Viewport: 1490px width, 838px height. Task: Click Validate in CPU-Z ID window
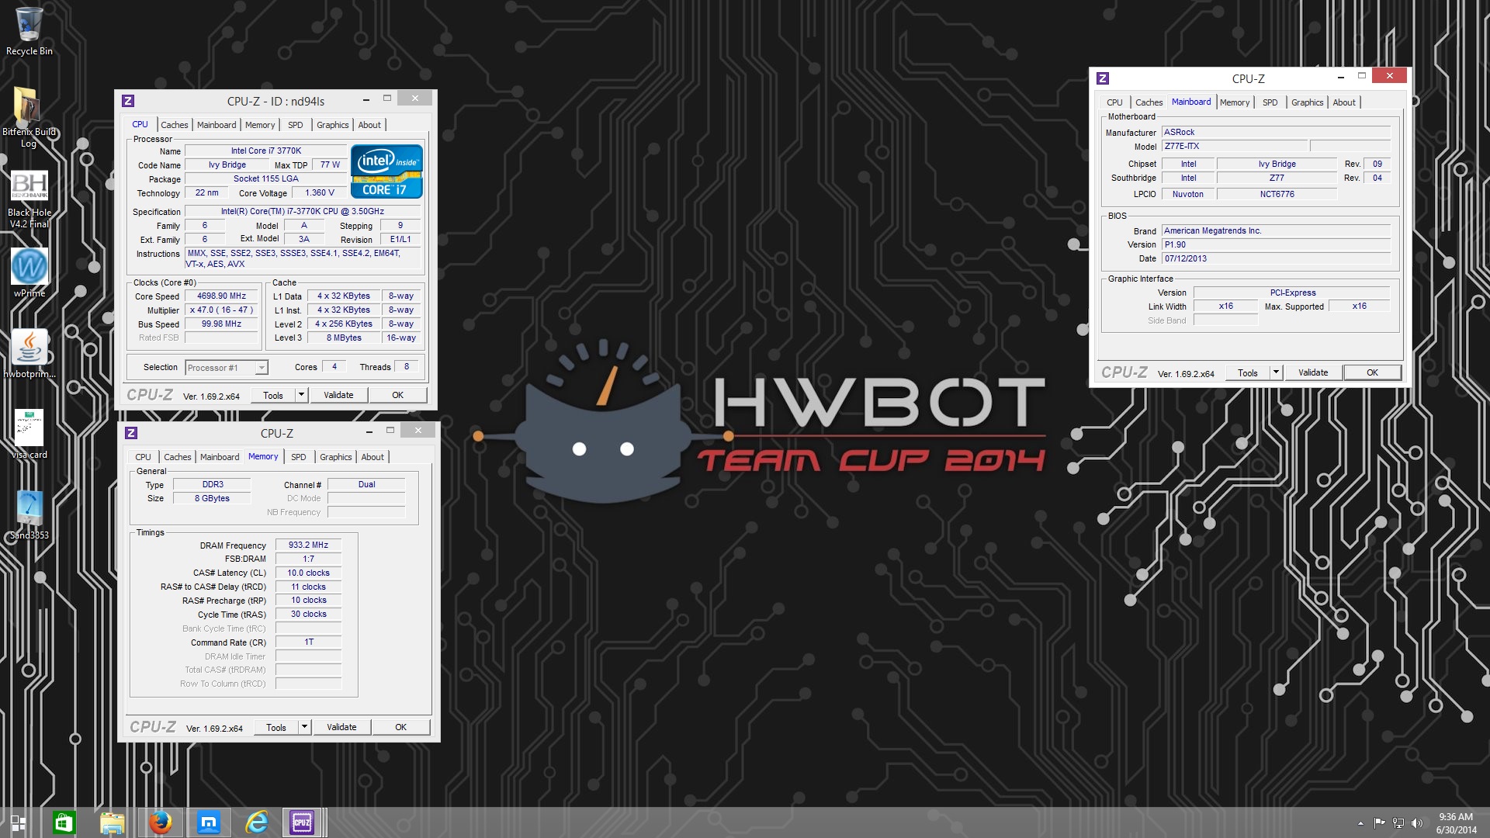338,395
